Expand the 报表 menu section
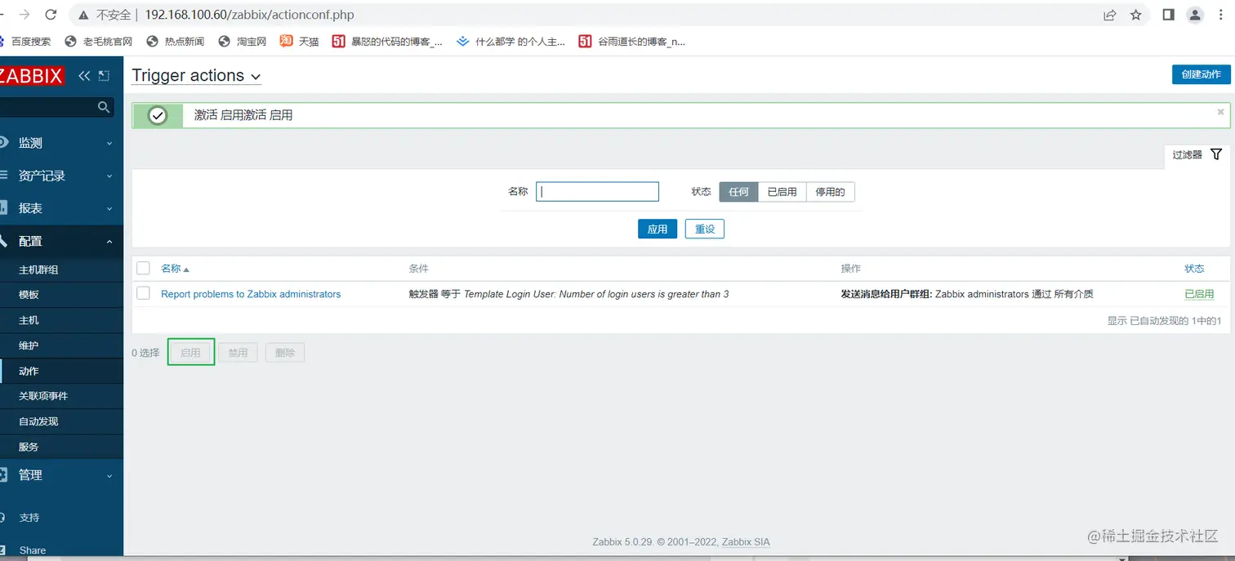Image resolution: width=1235 pixels, height=561 pixels. (x=61, y=208)
